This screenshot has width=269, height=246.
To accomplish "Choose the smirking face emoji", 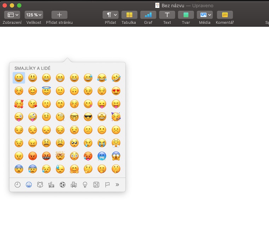I will [19, 130].
